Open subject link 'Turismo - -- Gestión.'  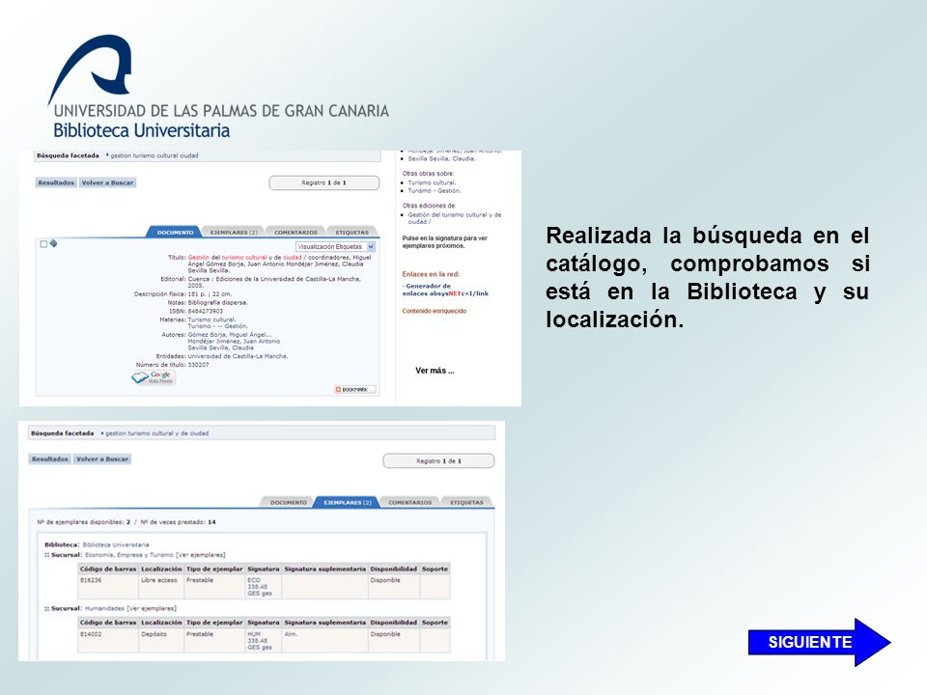217,326
